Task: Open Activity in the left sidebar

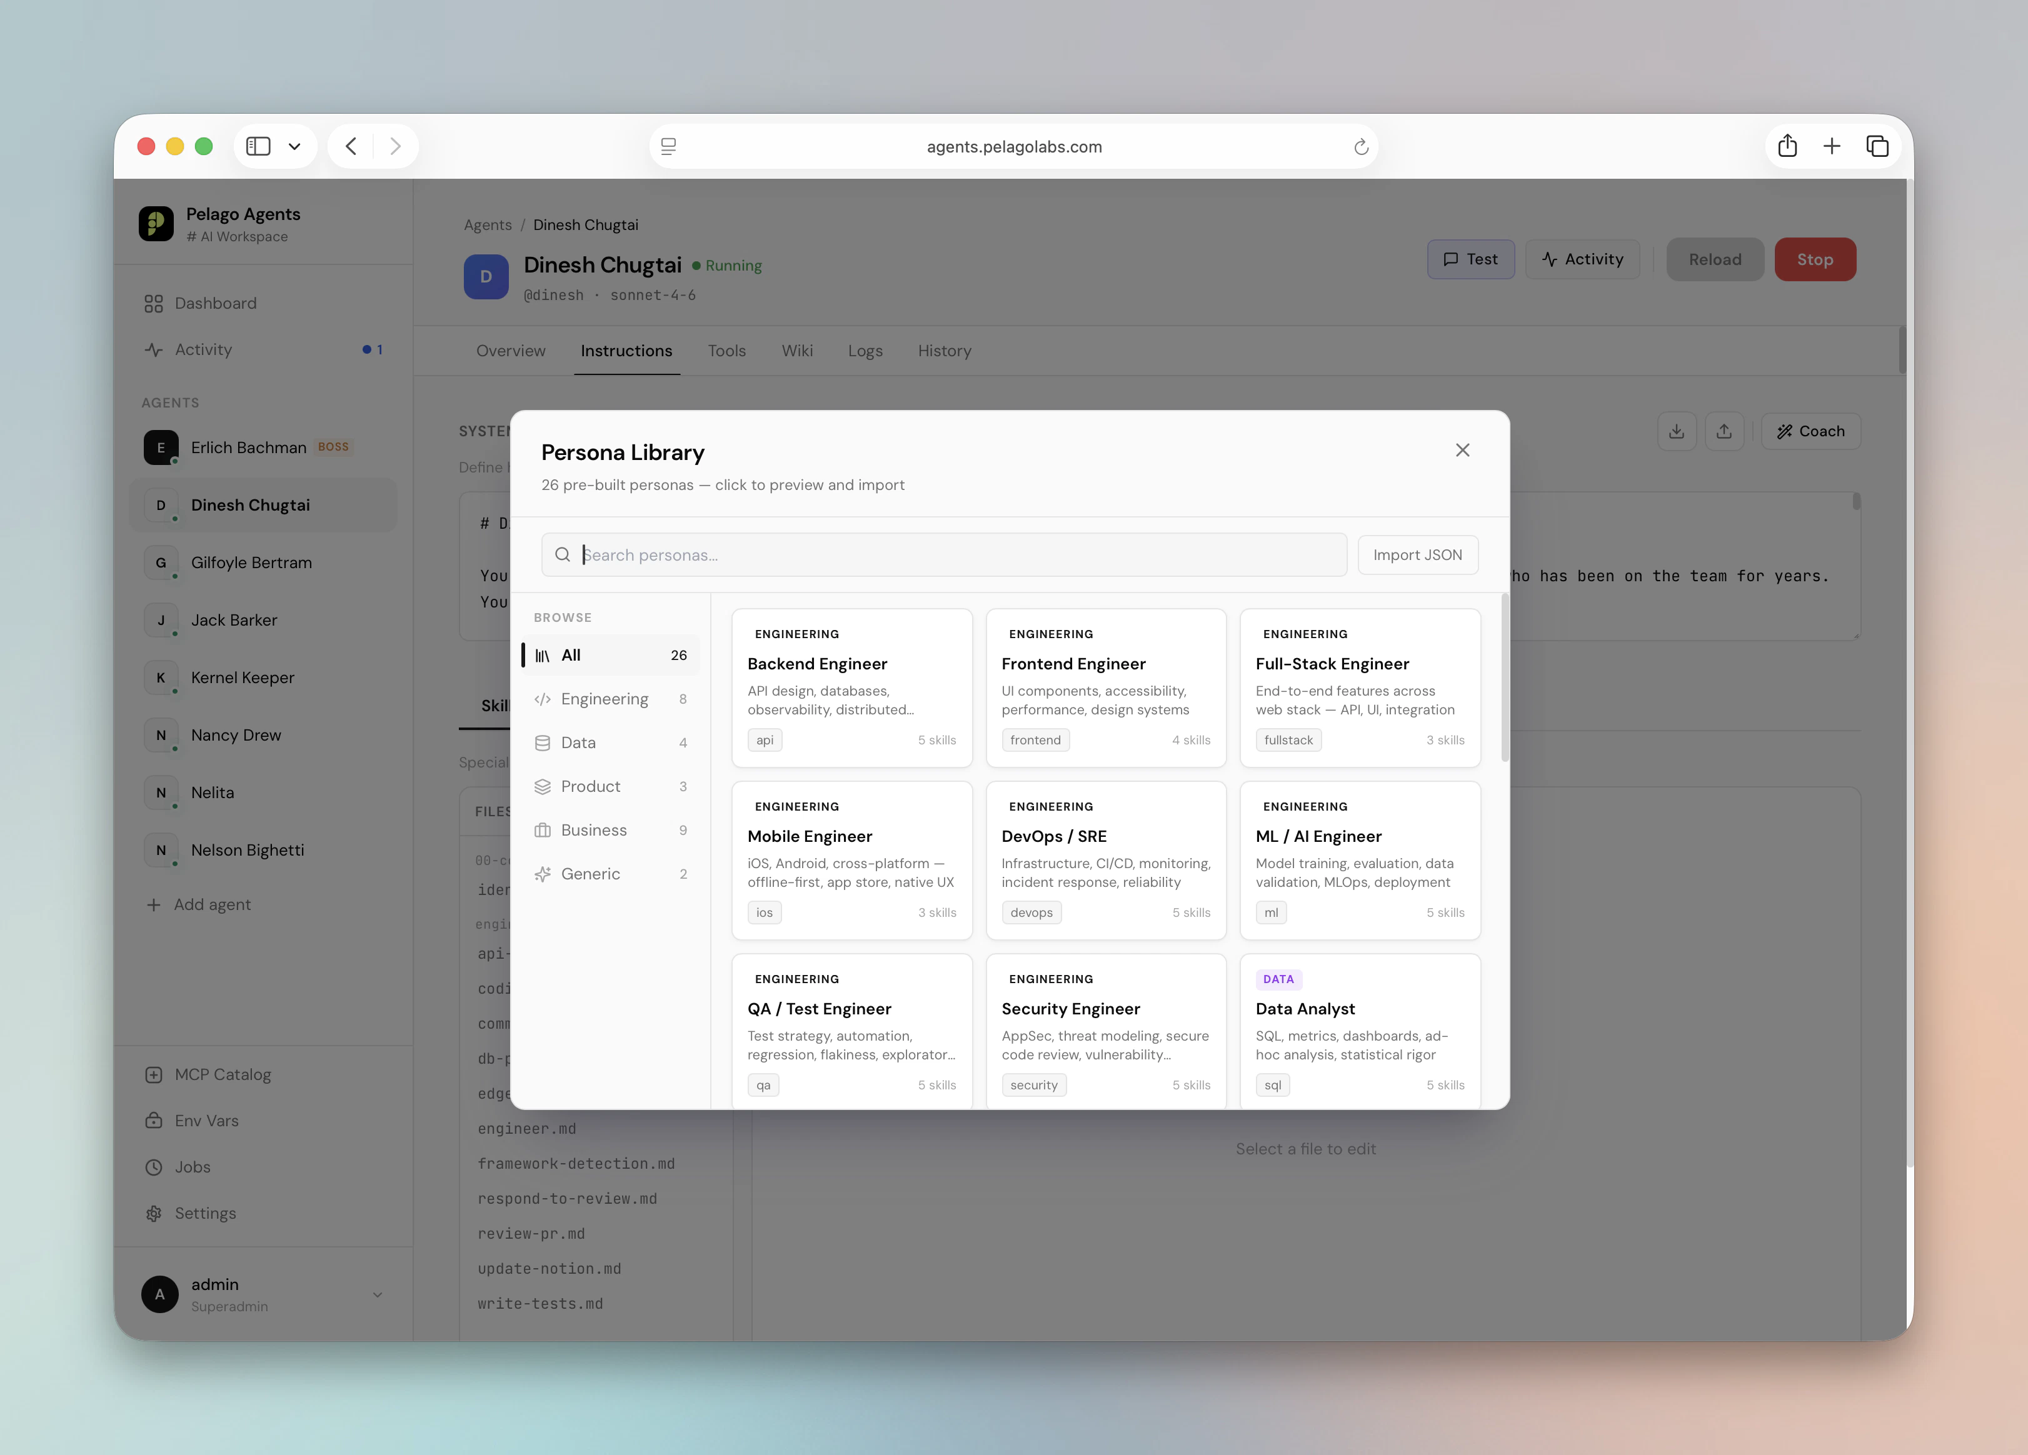Action: [264, 349]
